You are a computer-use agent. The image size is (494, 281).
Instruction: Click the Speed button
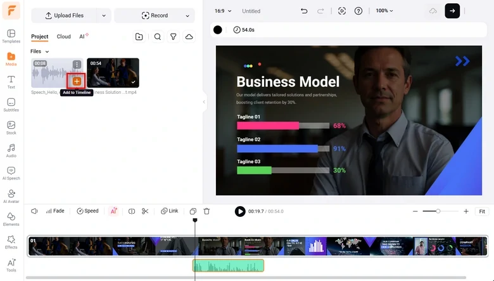(87, 211)
